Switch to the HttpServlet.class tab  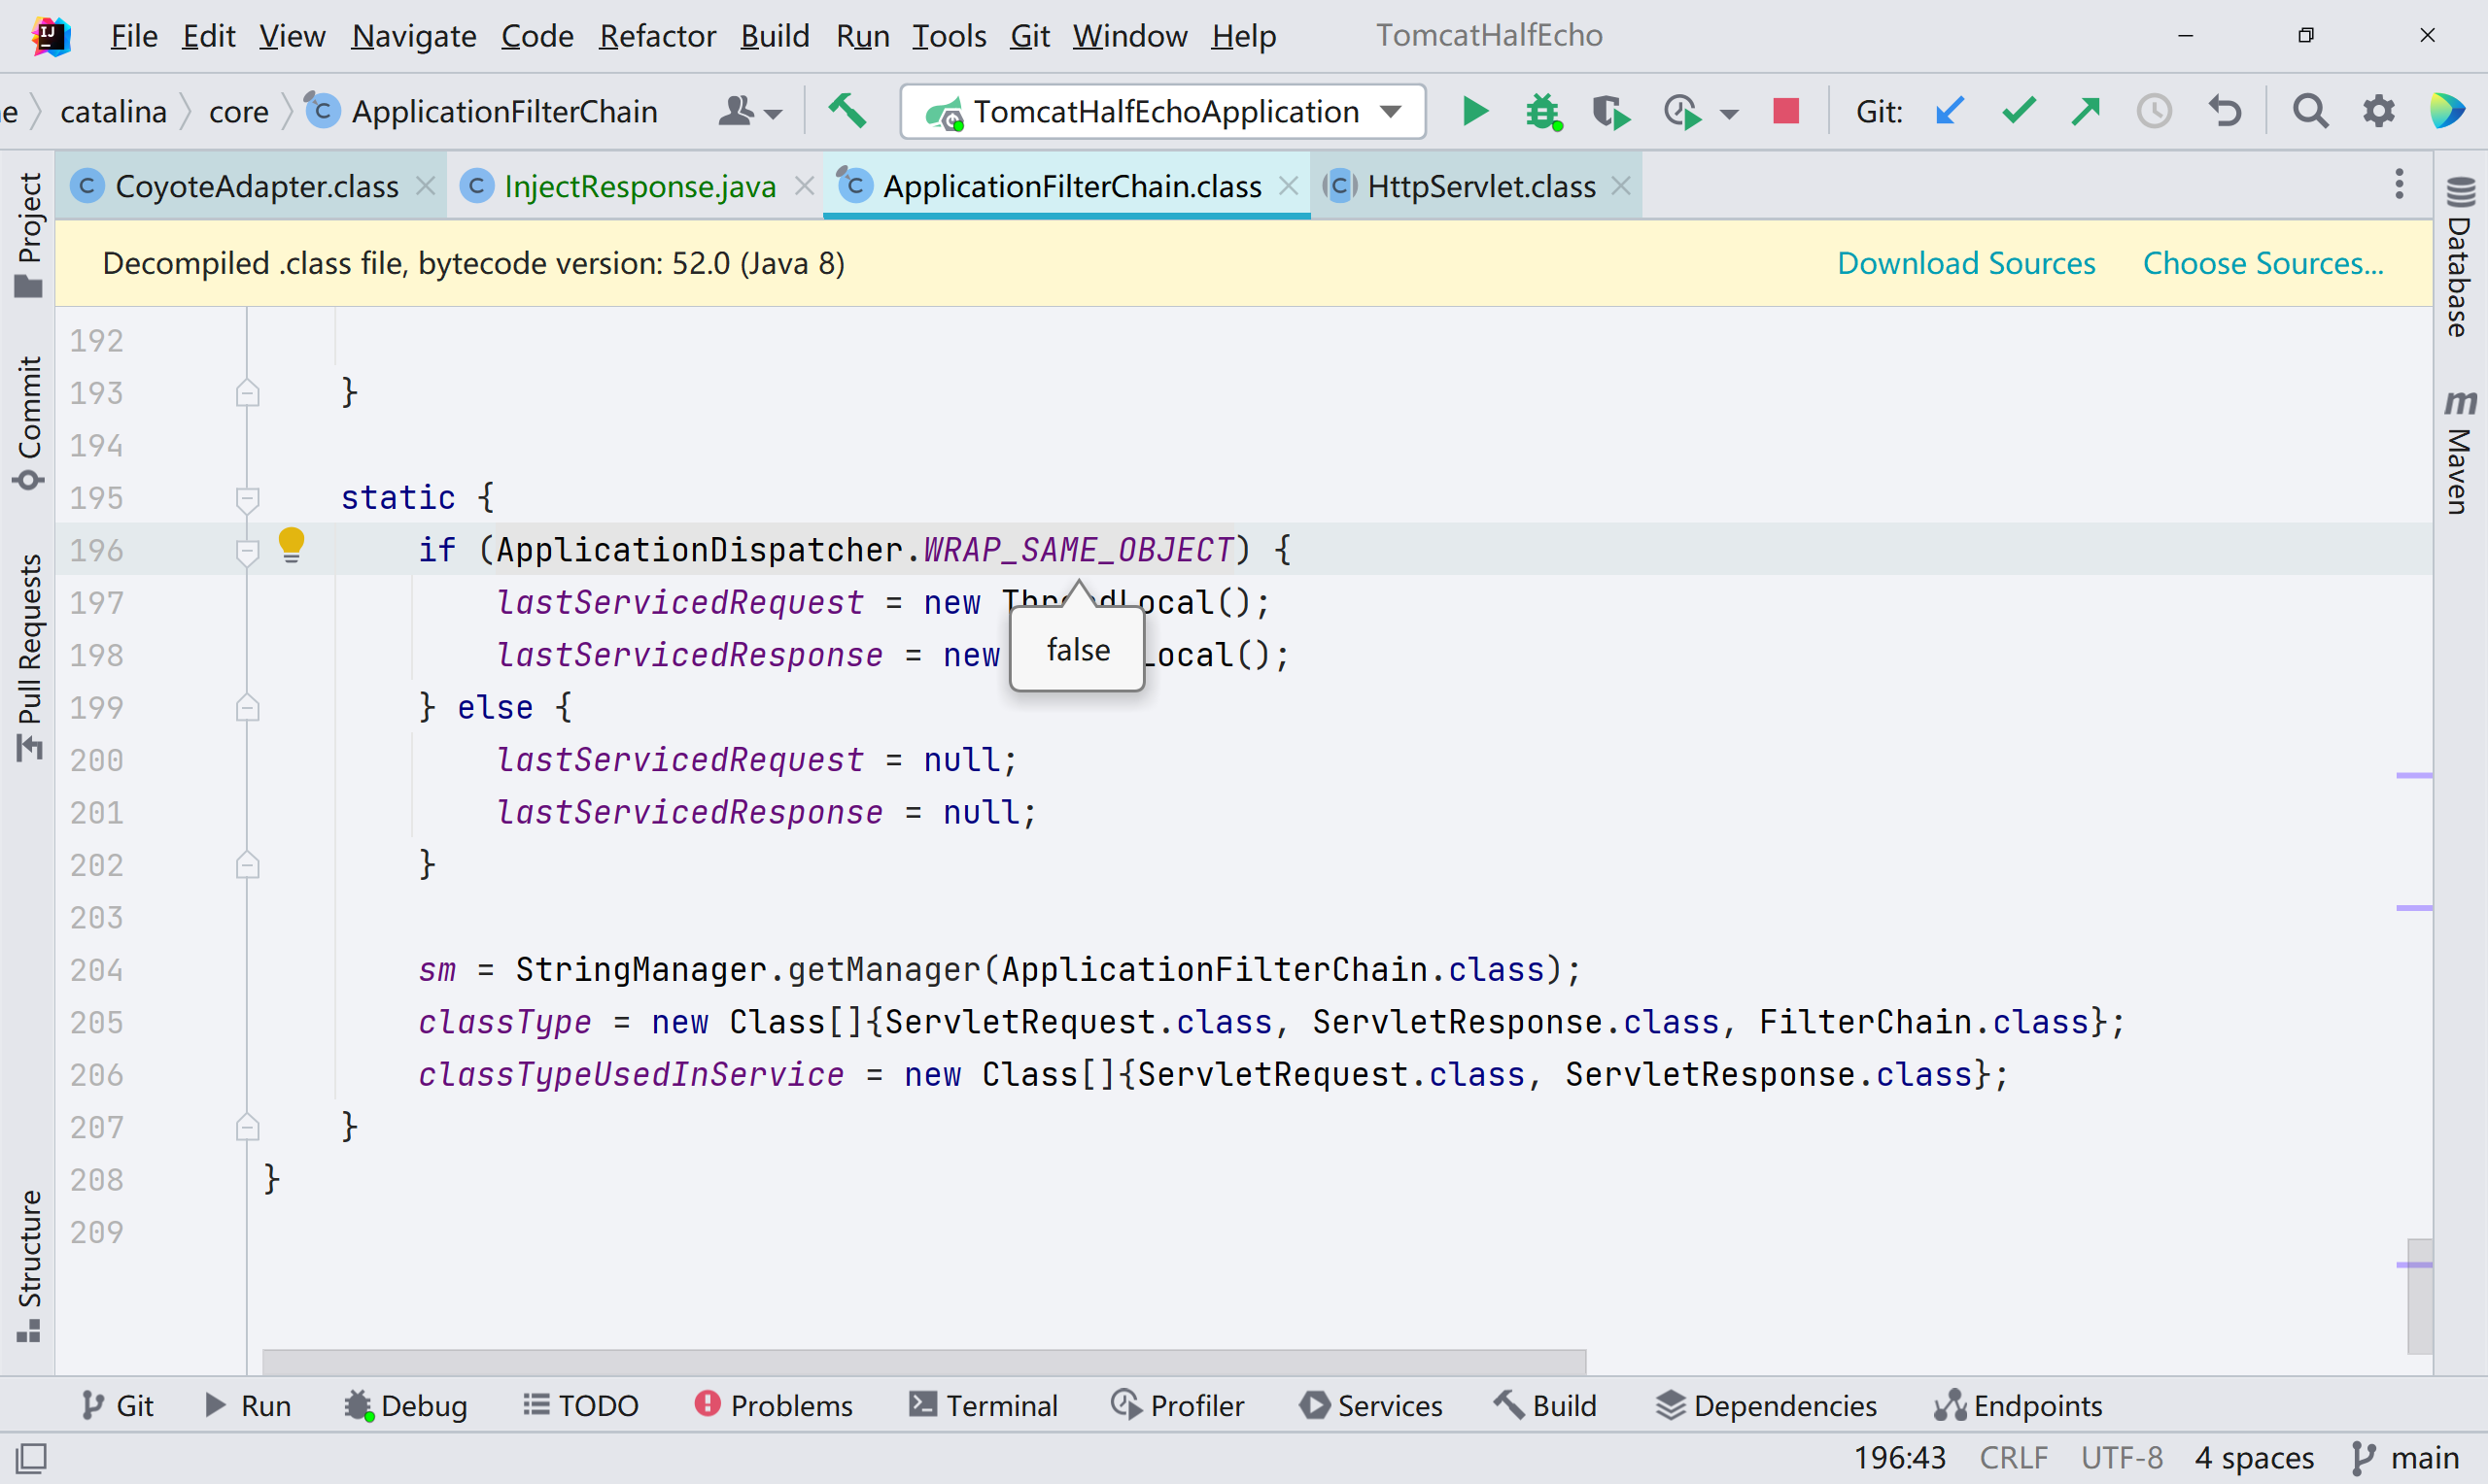pos(1479,186)
